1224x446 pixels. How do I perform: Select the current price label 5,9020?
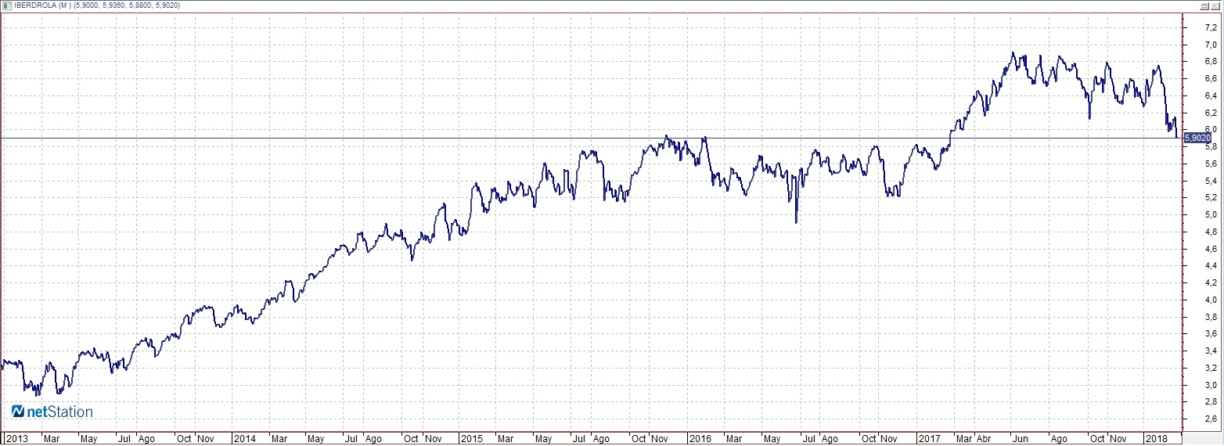(1198, 138)
